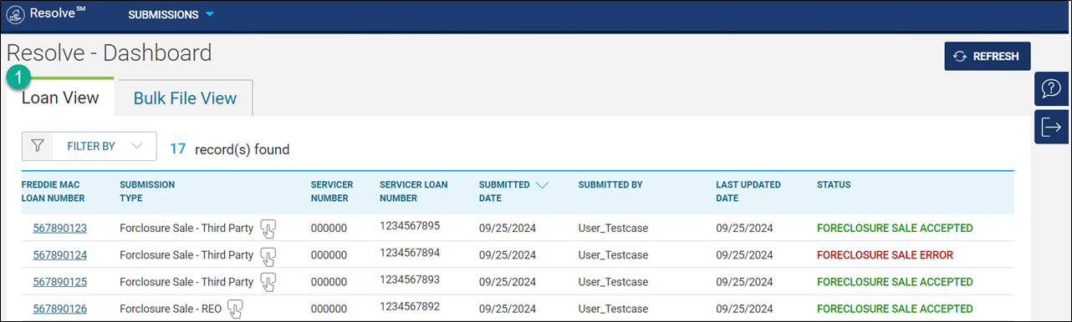Click the Resolve logo icon
The image size is (1072, 322).
coord(15,15)
